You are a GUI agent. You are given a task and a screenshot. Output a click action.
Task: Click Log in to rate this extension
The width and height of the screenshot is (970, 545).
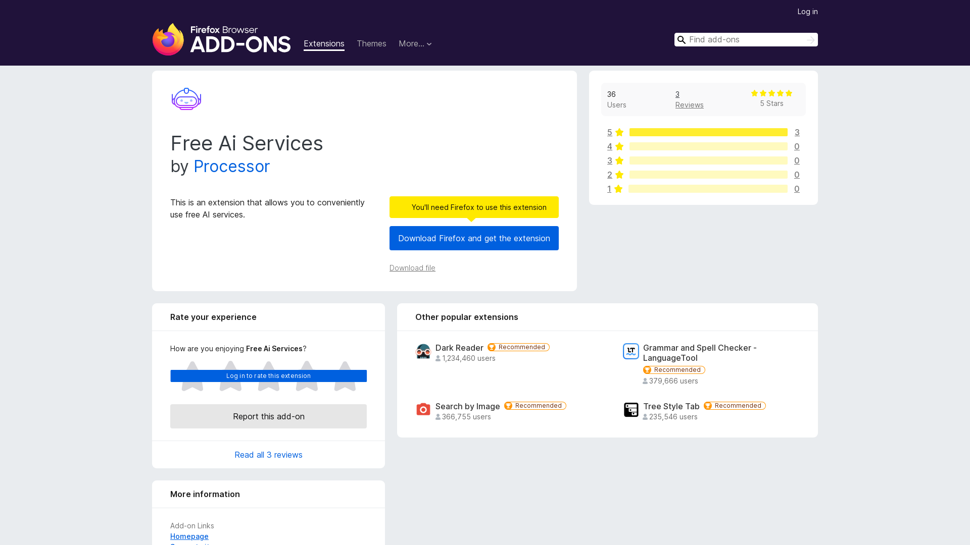pyautogui.click(x=268, y=376)
